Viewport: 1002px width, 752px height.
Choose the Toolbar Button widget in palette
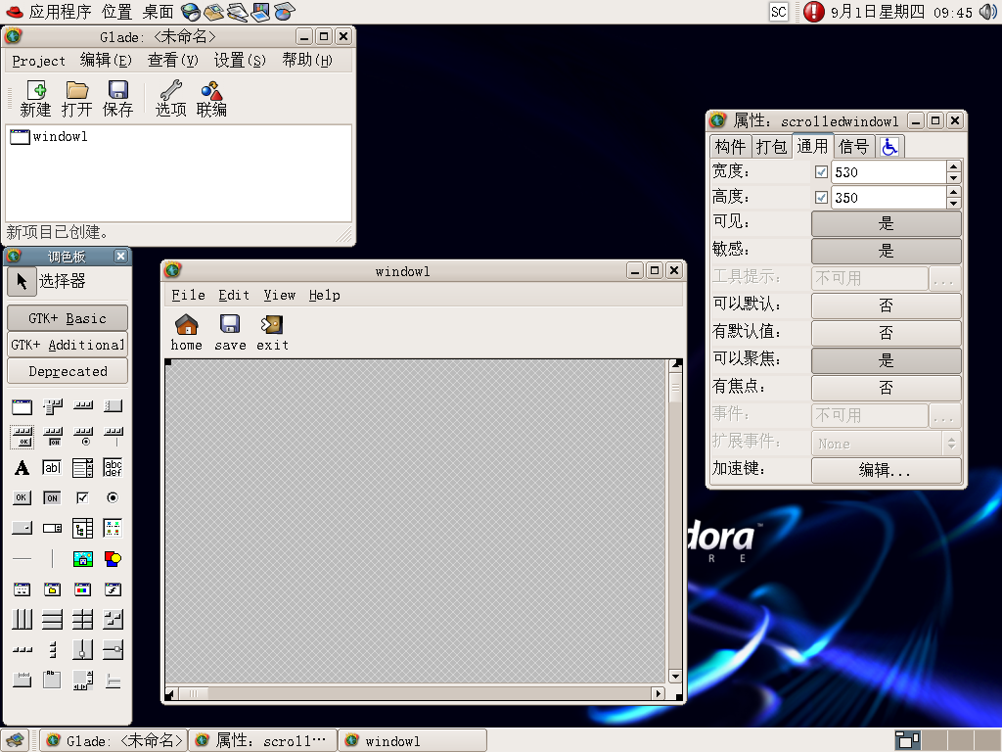coord(22,436)
